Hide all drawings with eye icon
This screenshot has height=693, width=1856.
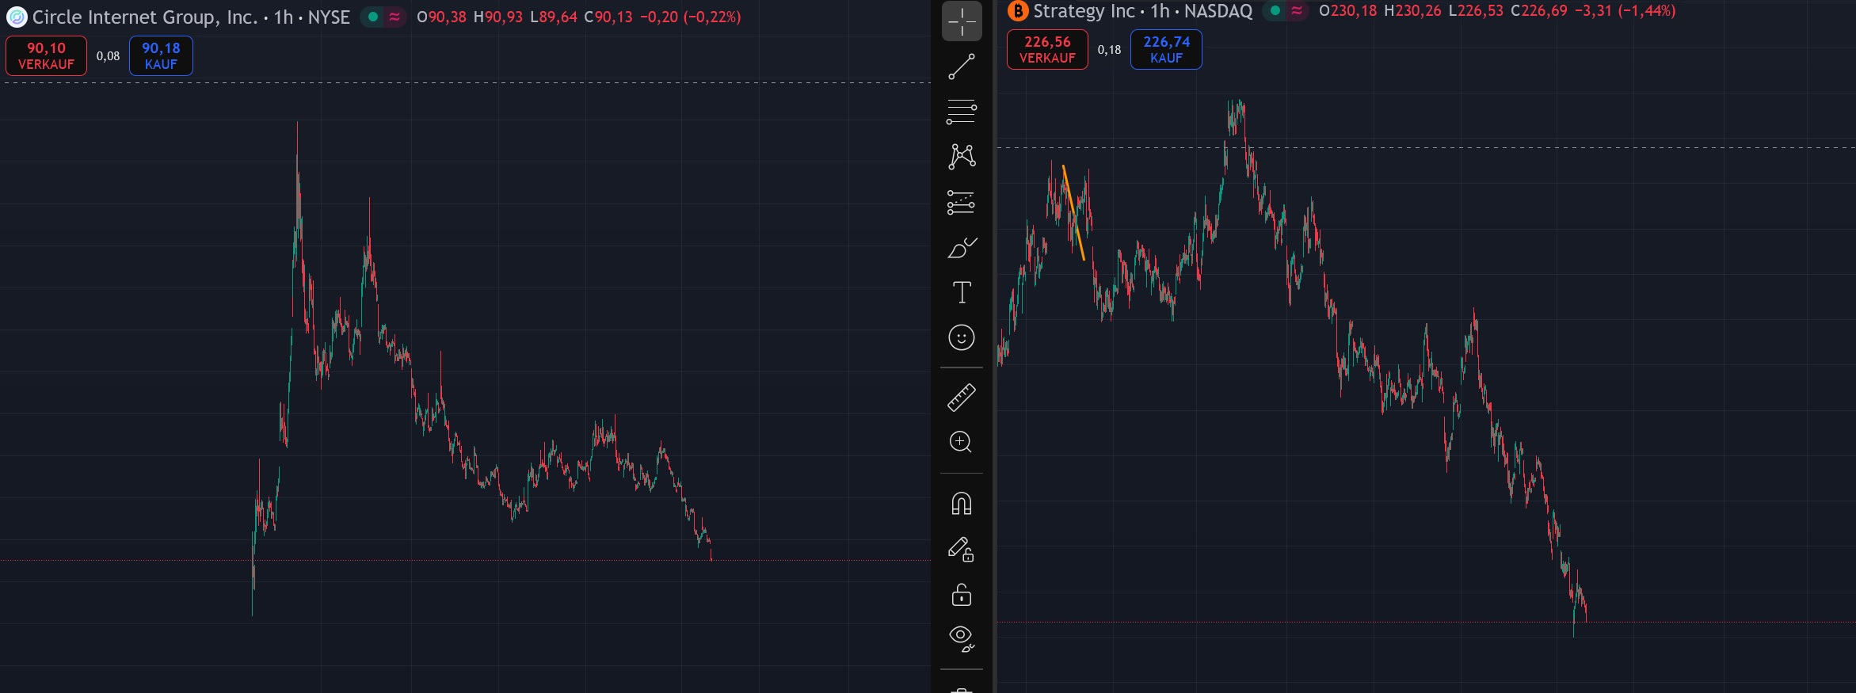pyautogui.click(x=962, y=638)
